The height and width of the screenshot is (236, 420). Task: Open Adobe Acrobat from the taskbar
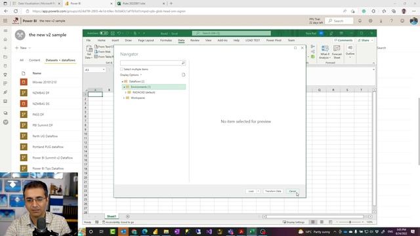tap(241, 231)
